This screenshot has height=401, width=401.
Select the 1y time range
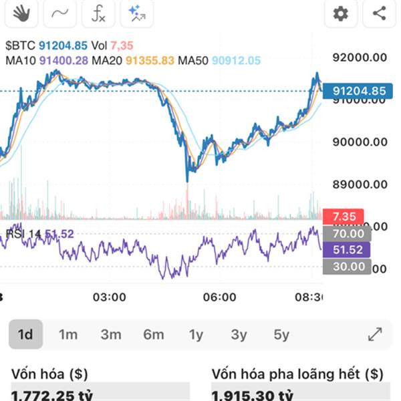196,335
